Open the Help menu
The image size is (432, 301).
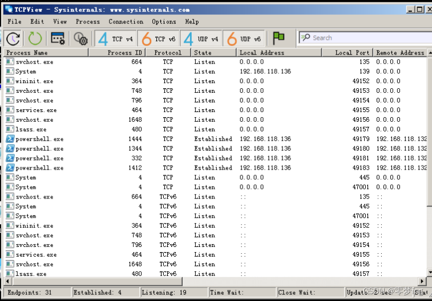point(192,22)
